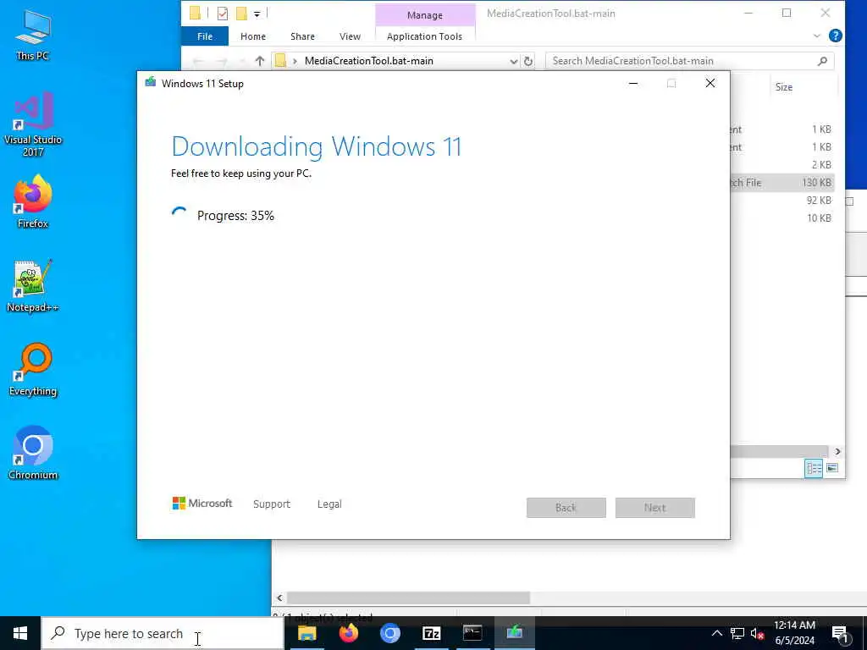Select the 2 KB file row

(x=781, y=165)
